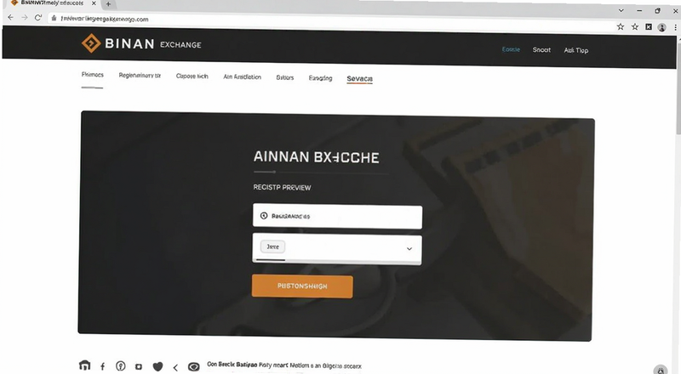The image size is (681, 374).
Task: Click the Binan Exchange diamond logo
Action: pos(91,43)
